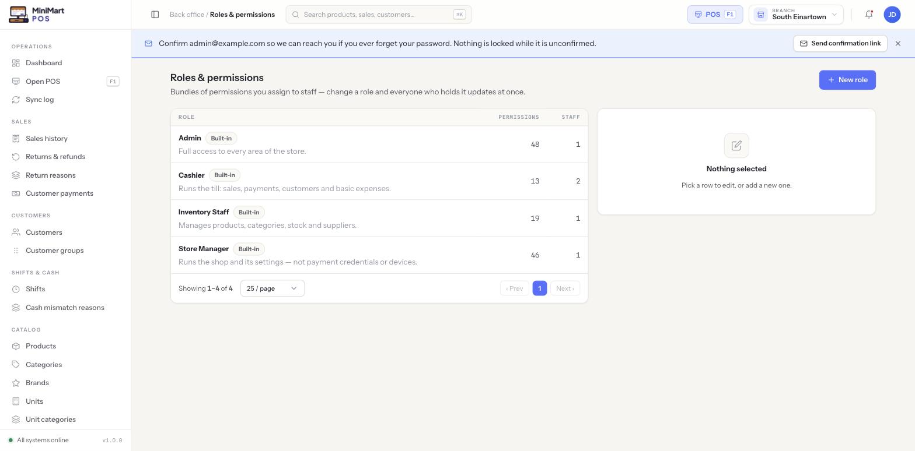Image resolution: width=915 pixels, height=451 pixels.
Task: Click the Units icon
Action: pos(16,401)
